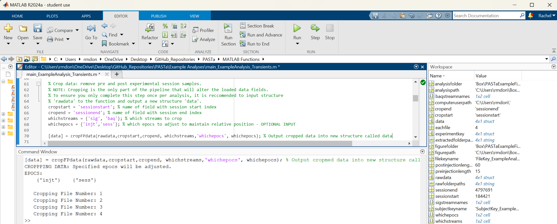
Task: Close the main_ExampleAnalysis_Transients.m tab
Action: pos(107,74)
